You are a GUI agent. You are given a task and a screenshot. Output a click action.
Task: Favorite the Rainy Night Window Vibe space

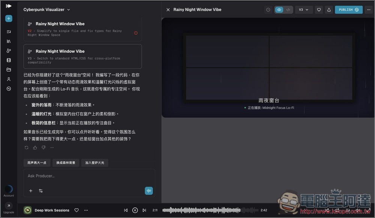319,10
